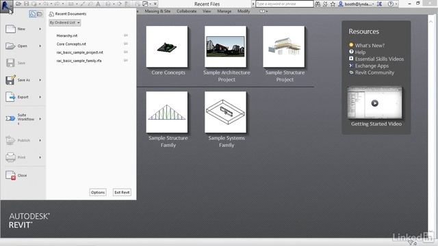Screen dimensions: 438x246
Task: Click the Revit application menu button
Action: [x=6, y=6]
